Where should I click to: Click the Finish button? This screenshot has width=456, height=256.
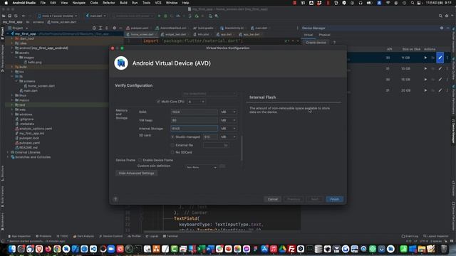pyautogui.click(x=334, y=199)
